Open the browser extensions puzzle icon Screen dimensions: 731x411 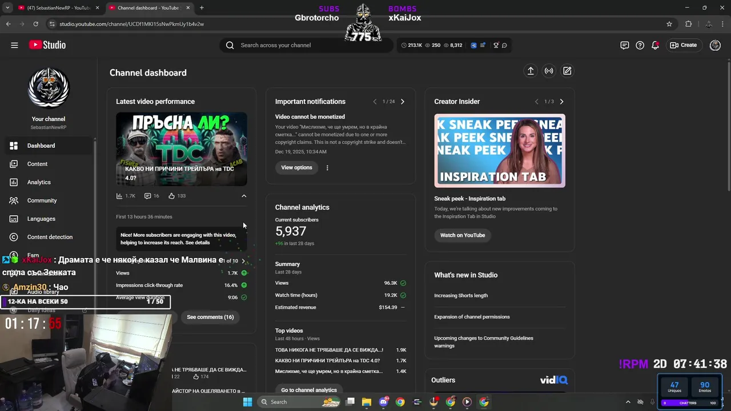(688, 24)
